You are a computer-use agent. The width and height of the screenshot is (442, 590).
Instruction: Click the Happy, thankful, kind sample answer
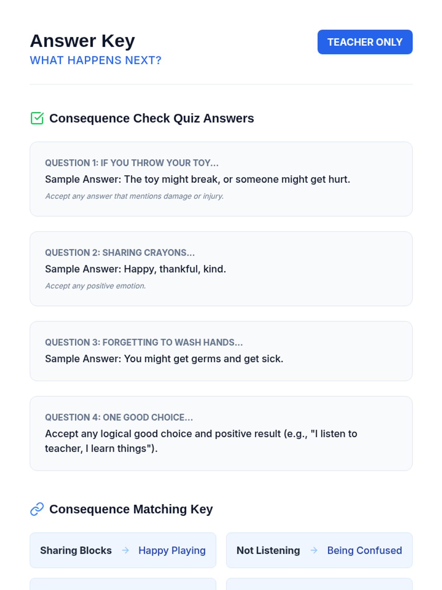tap(136, 269)
